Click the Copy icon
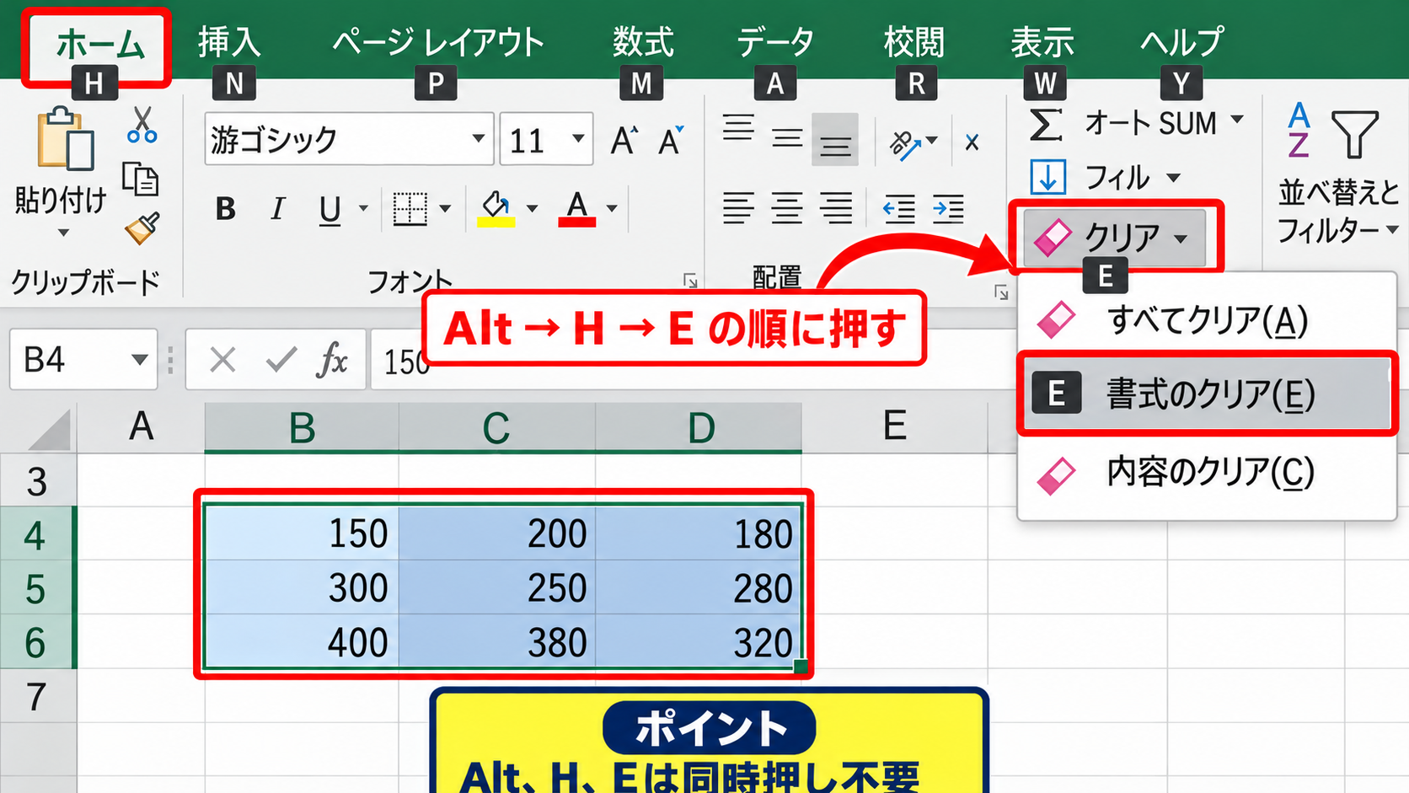The image size is (1409, 793). coord(140,179)
